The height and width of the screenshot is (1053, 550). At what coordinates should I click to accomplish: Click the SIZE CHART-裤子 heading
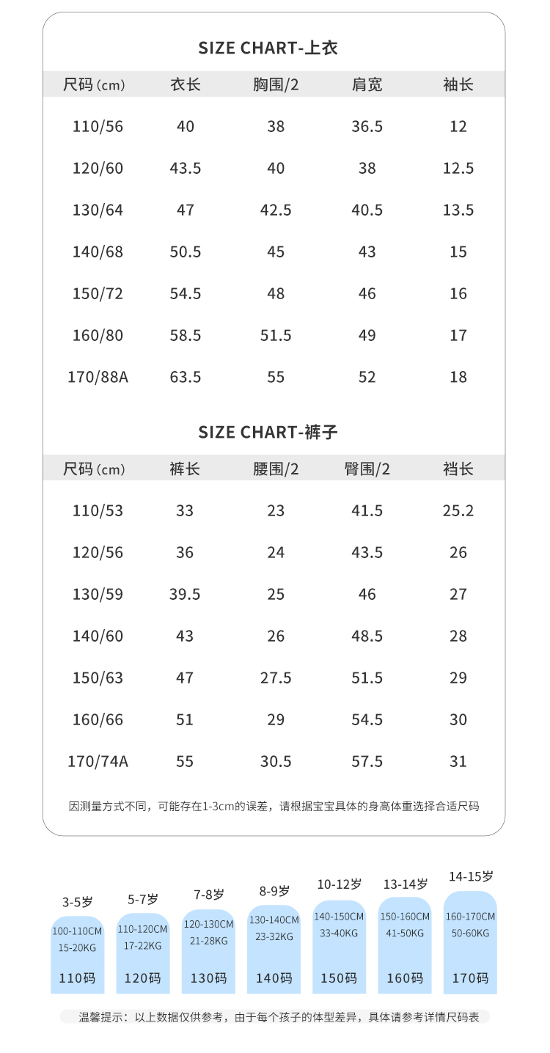(x=268, y=433)
